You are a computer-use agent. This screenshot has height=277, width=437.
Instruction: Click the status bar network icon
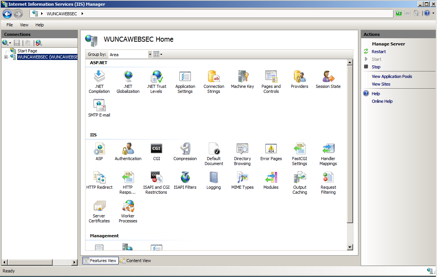point(431,271)
